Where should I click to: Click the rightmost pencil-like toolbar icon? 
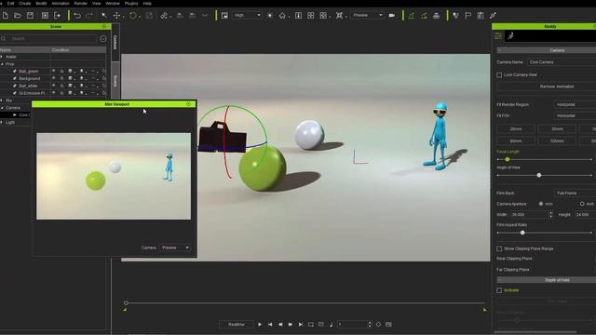click(x=493, y=16)
